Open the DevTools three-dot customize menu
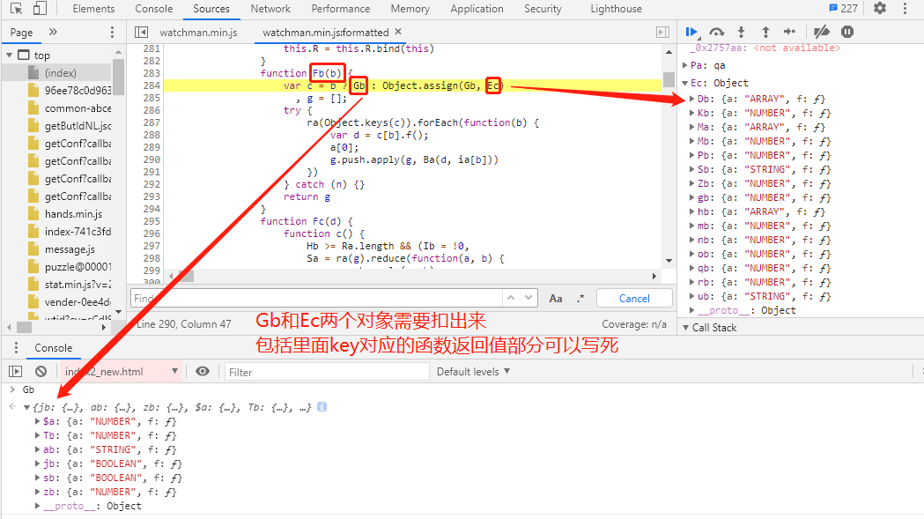 [x=906, y=8]
